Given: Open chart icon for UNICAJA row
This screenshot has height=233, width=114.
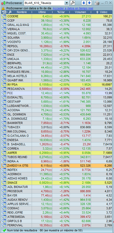Looking at the screenshot, I should [x=4, y=59].
